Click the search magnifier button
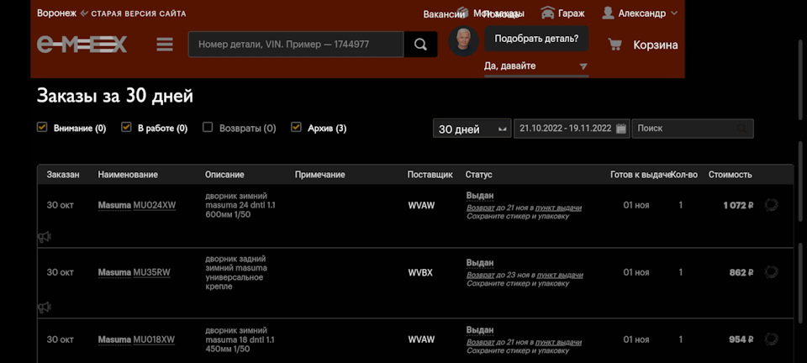The image size is (807, 363). (x=420, y=45)
